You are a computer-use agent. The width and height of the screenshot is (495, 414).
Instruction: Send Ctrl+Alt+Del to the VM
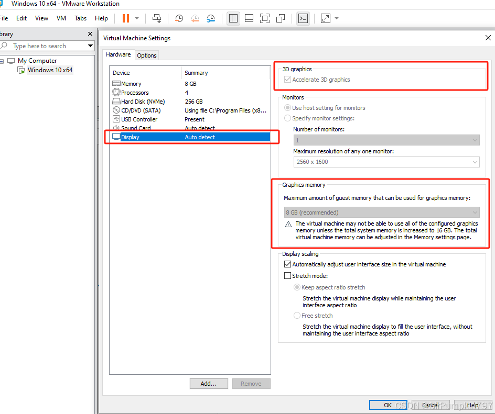pos(157,18)
